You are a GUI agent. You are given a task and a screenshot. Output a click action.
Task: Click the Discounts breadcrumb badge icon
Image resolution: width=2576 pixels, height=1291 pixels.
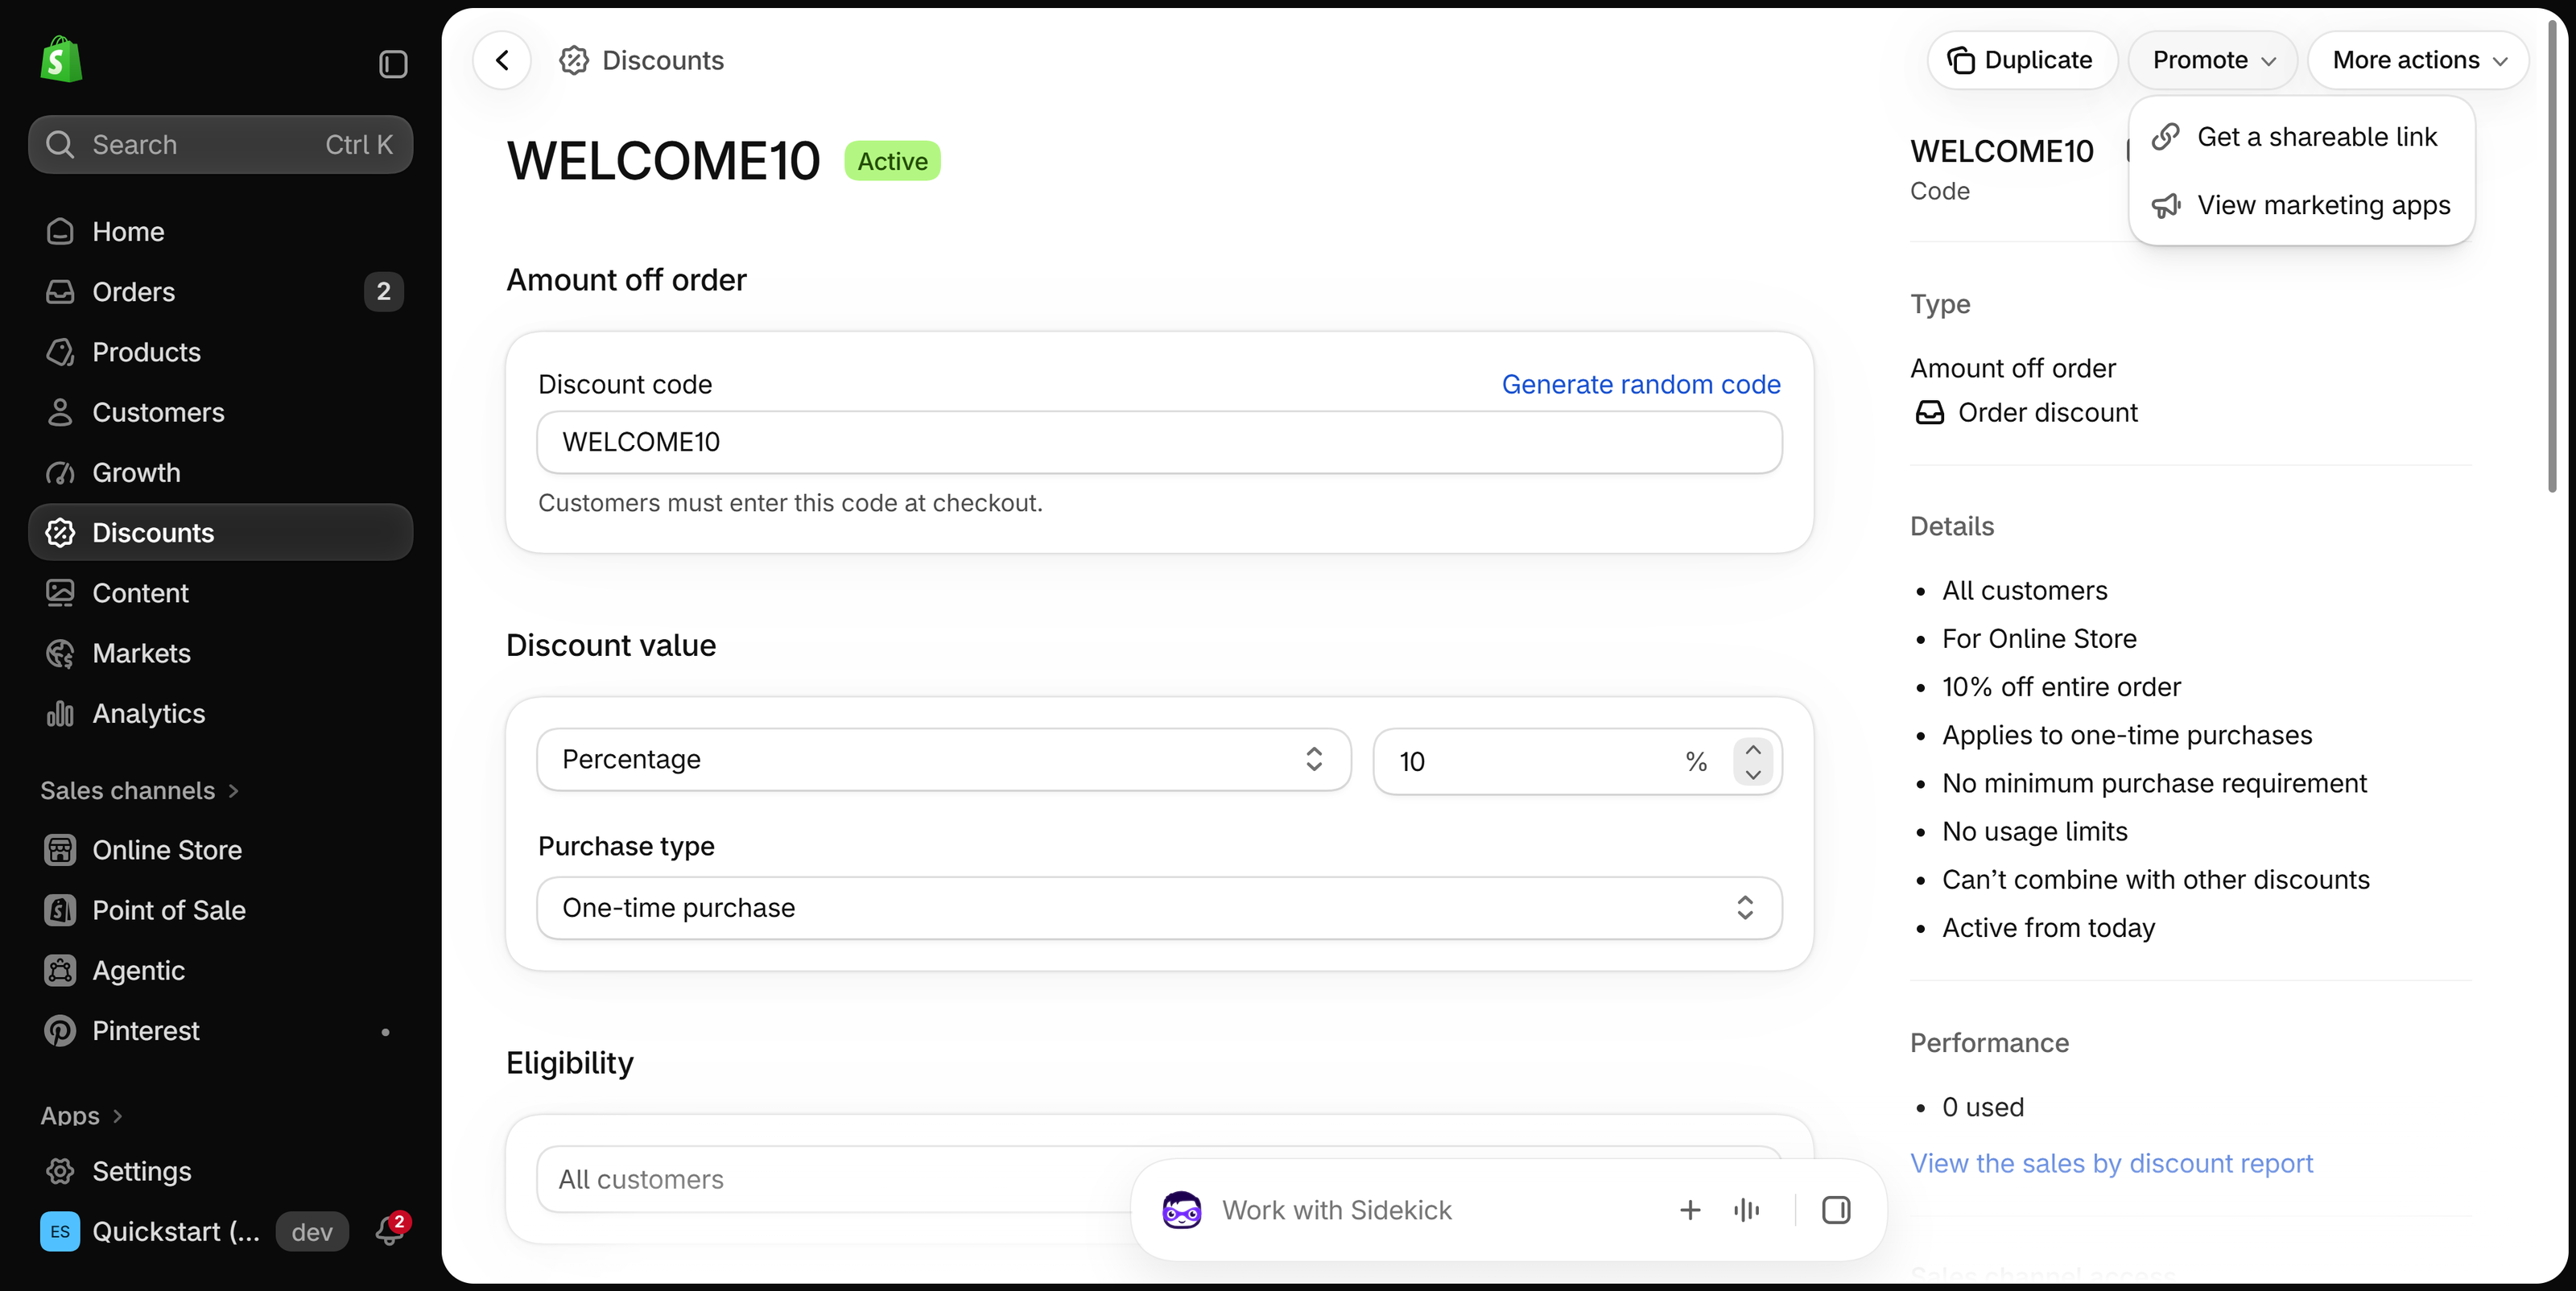(x=574, y=60)
